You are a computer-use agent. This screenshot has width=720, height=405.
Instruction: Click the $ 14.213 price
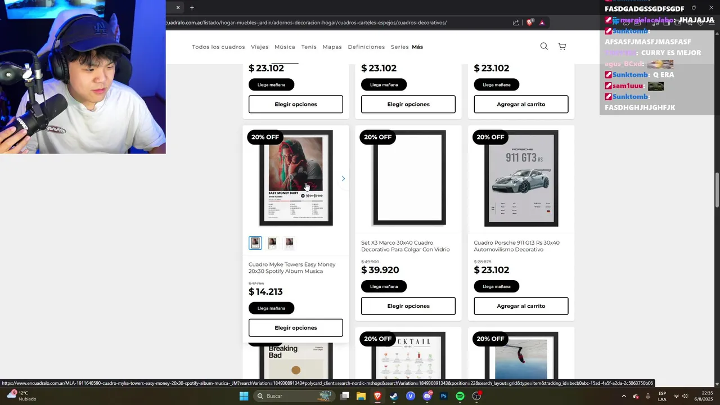click(265, 292)
